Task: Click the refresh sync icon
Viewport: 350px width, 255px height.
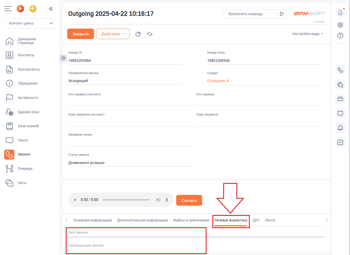Action: (x=150, y=34)
